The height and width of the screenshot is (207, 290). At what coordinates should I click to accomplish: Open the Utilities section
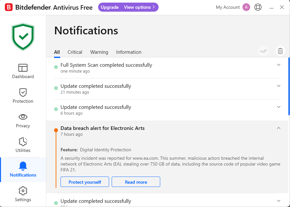(23, 145)
